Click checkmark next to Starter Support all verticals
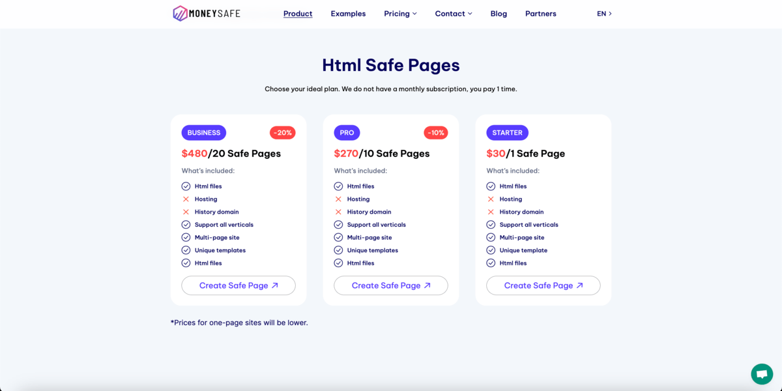Viewport: 782px width, 391px height. coord(491,225)
